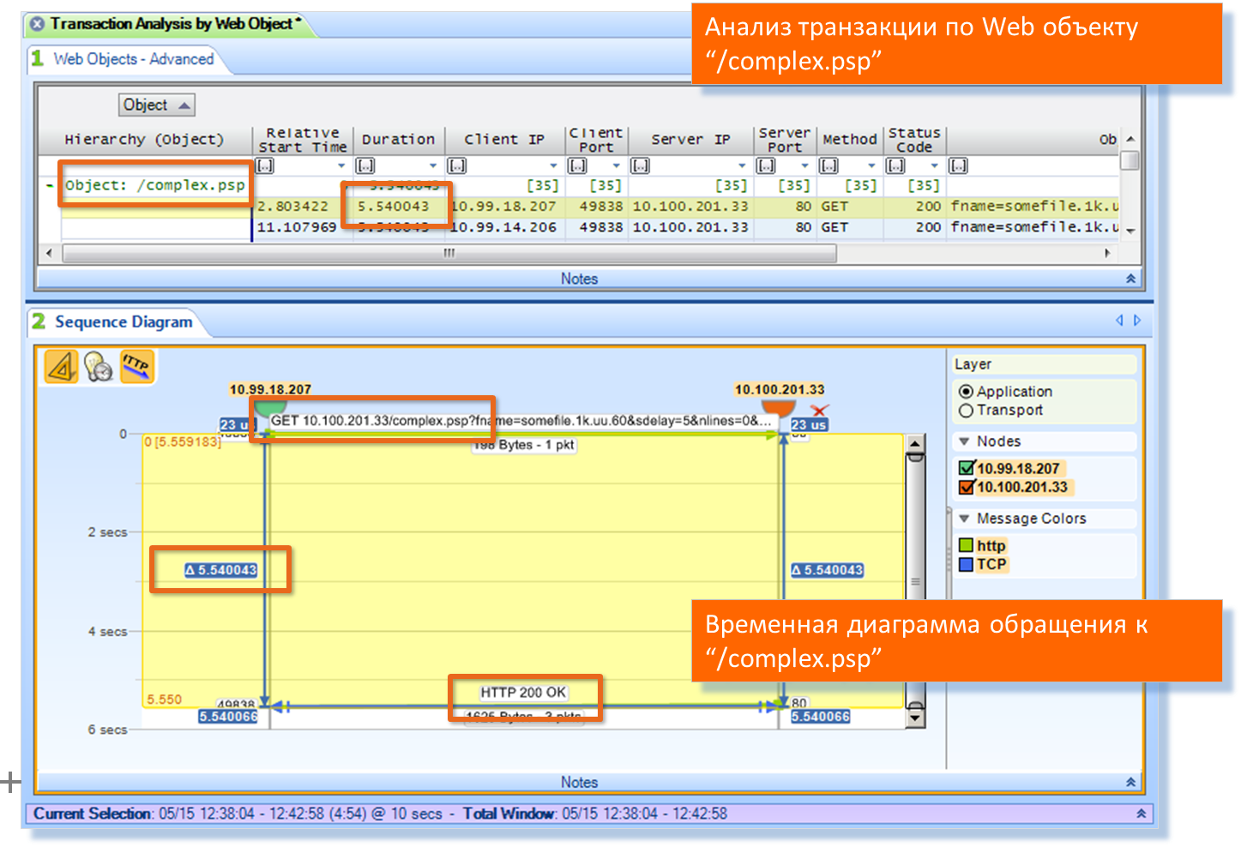Select row starting at 2.803422
This screenshot has height=847, width=1241.
pos(590,207)
